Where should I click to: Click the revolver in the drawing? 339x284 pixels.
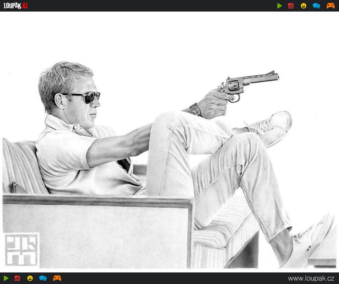(x=247, y=83)
